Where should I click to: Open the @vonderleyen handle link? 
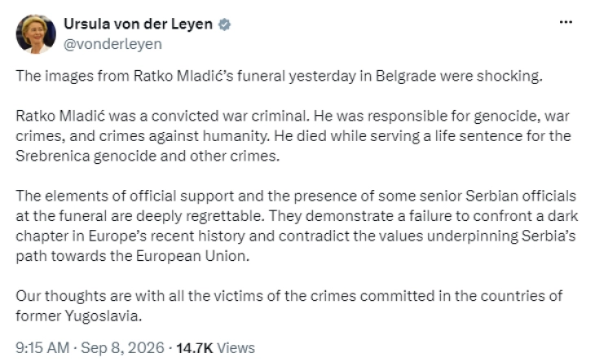[x=112, y=44]
